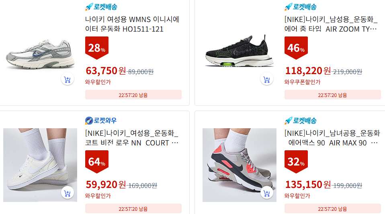Open the Air Max 90 shoe photo
This screenshot has height=214, width=385.
pyautogui.click(x=240, y=165)
